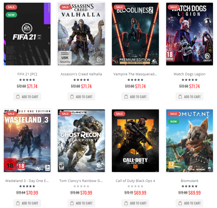Click the bag icon under Biomutant
This screenshot has height=208, width=217.
point(180,203)
